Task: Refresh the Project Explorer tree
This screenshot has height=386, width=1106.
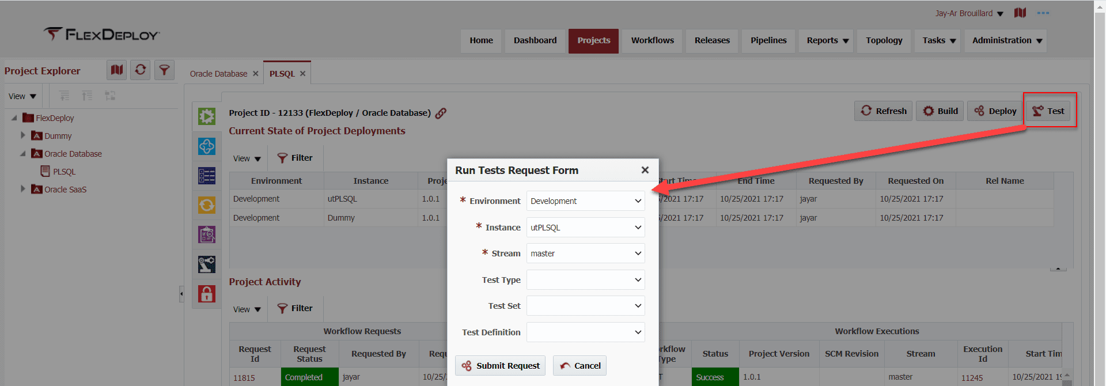Action: [x=141, y=70]
